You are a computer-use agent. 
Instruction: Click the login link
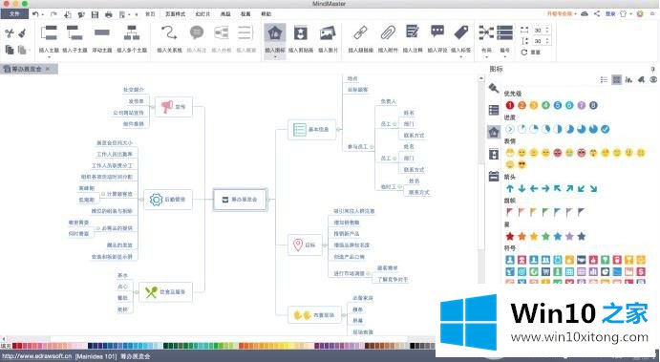(x=610, y=14)
